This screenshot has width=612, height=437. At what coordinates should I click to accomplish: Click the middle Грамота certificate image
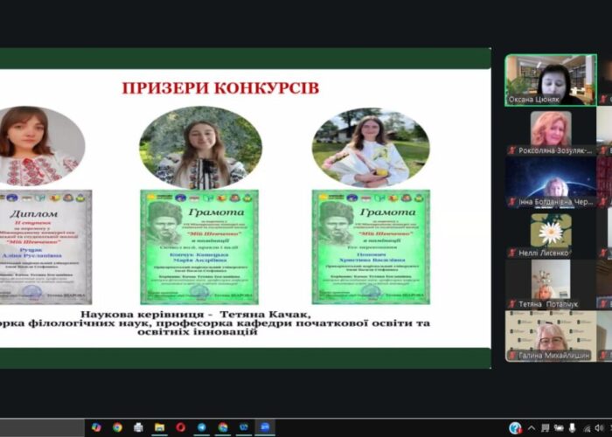point(199,246)
